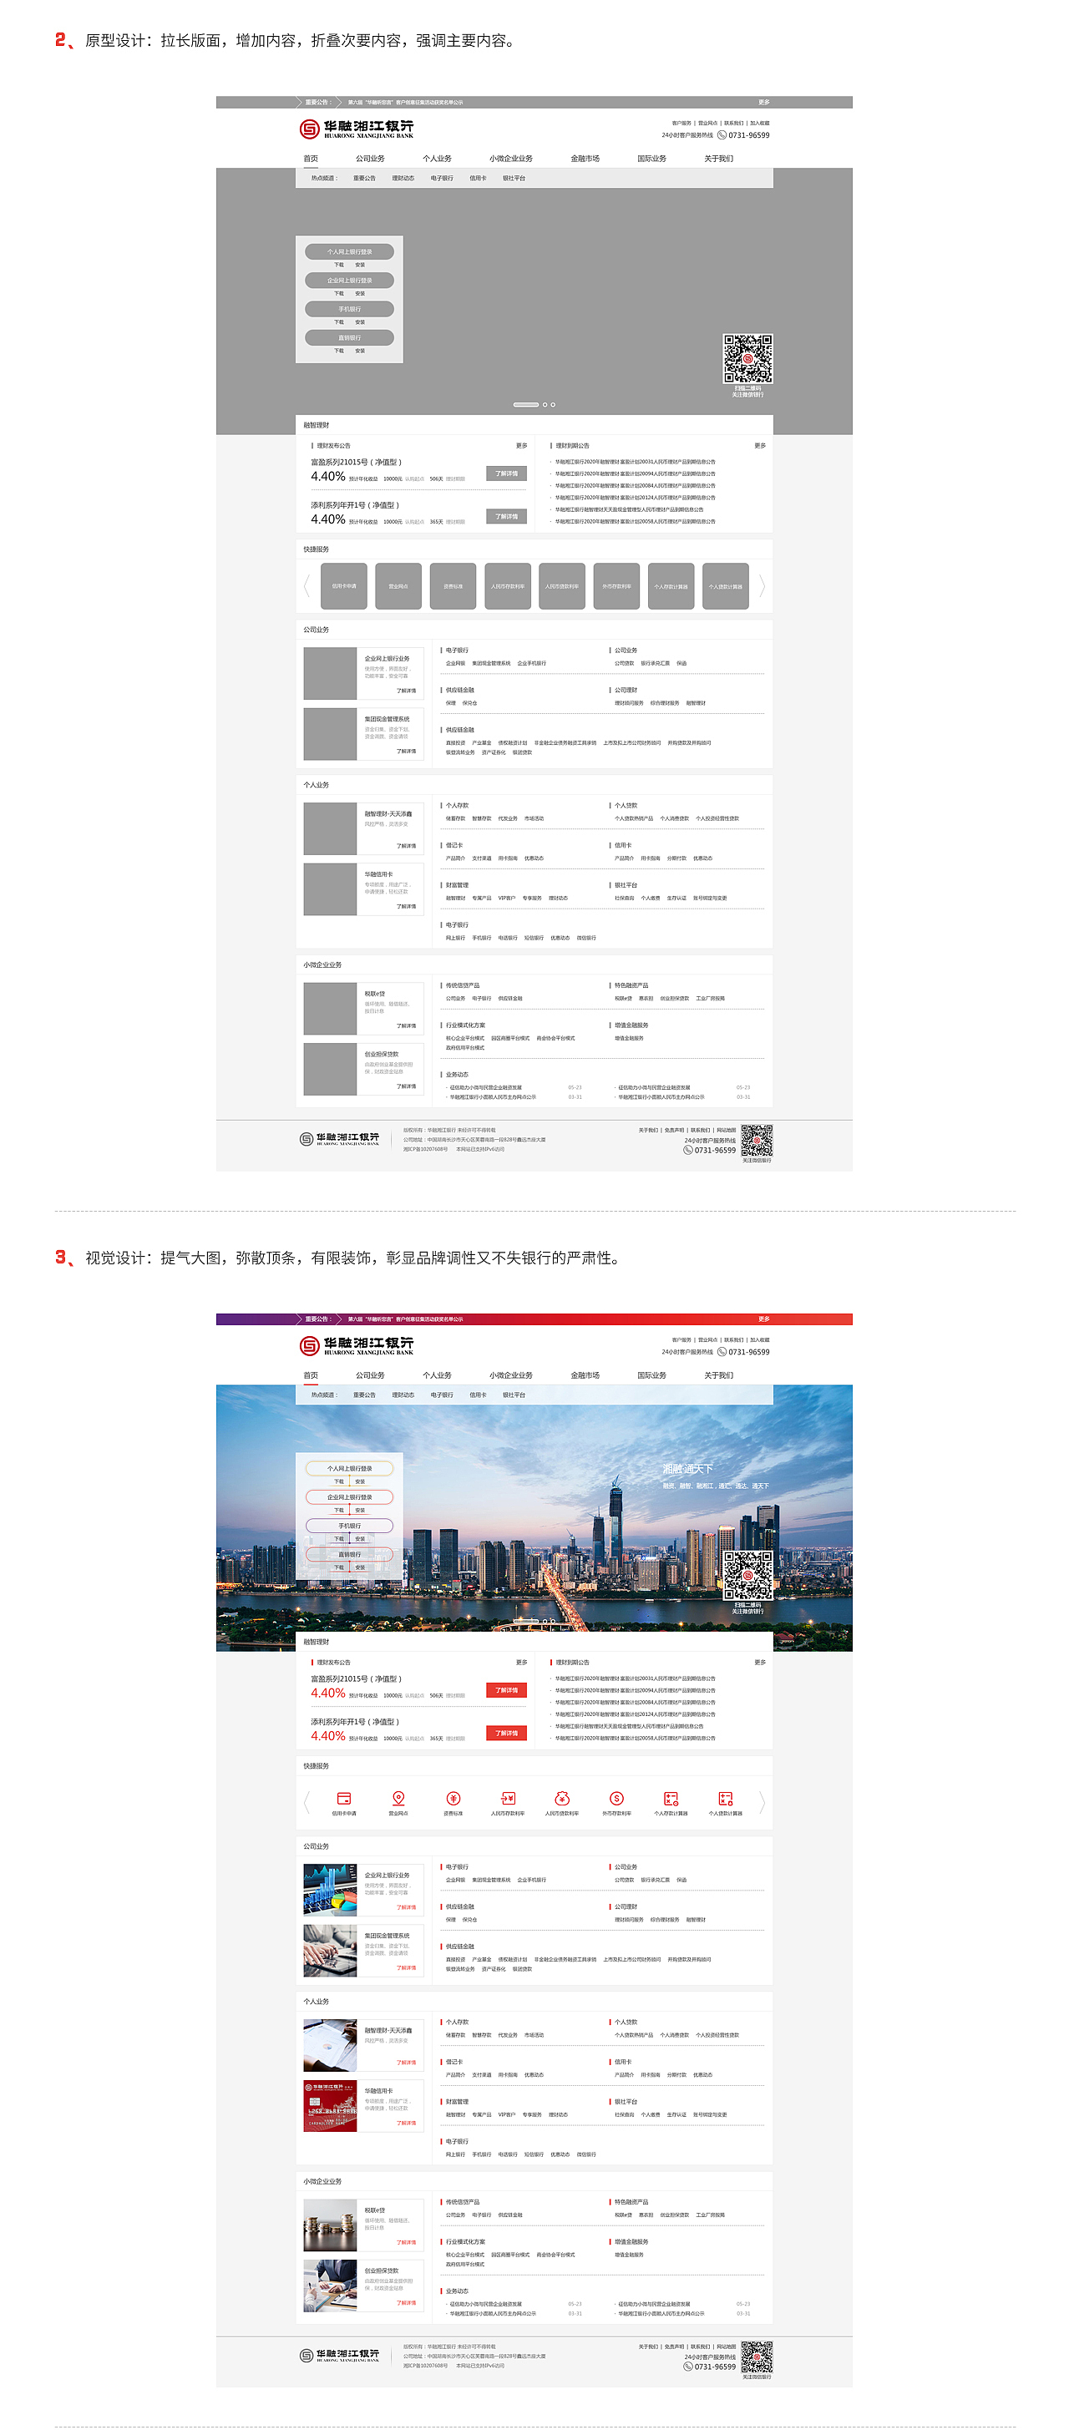Click gray 了解详情 for wireframe 富盈系列21015号
This screenshot has width=1069, height=2430.
click(507, 473)
